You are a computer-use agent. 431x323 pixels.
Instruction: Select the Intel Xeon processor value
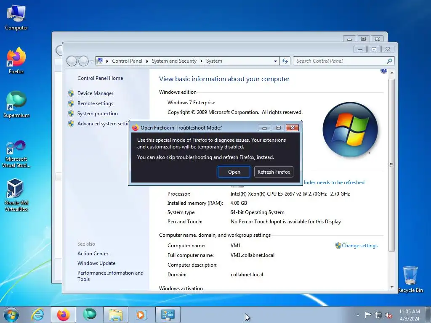pos(290,194)
